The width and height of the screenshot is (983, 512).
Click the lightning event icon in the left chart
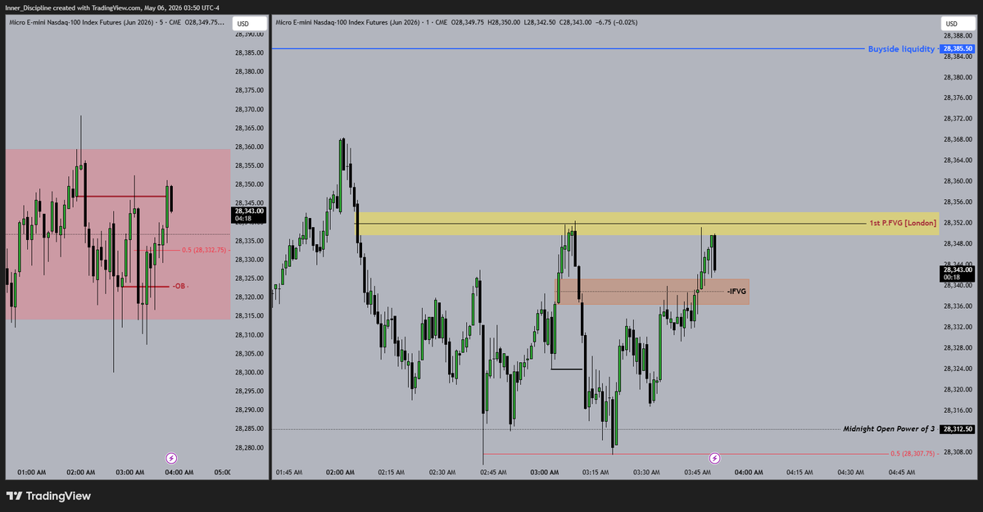click(x=173, y=458)
